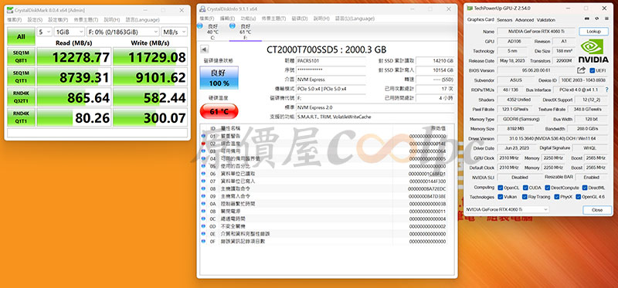
Task: Open the GPU selector dropdown in GPU-Z
Action: [507, 209]
